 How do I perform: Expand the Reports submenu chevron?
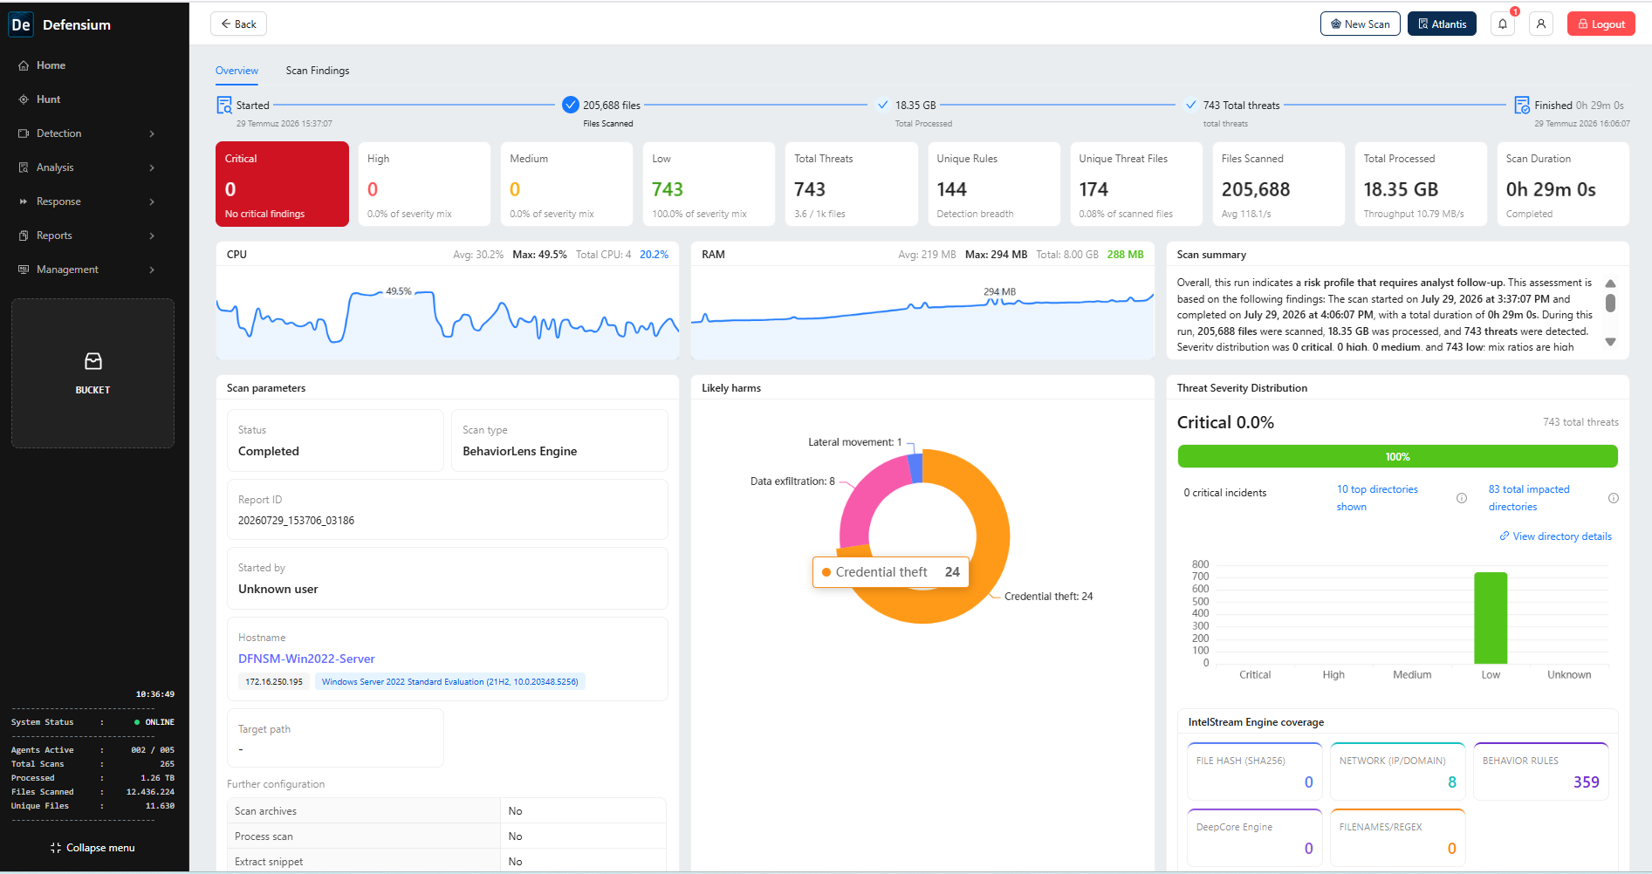(152, 236)
